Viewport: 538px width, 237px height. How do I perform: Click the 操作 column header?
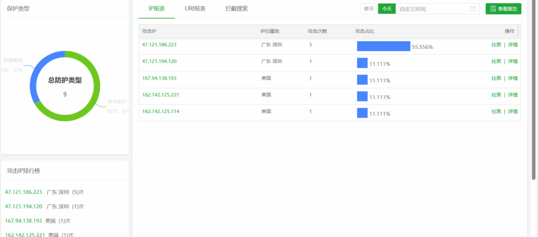(510, 31)
